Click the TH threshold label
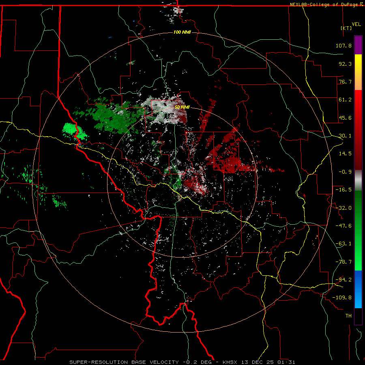This screenshot has width=365, height=365. pos(348,316)
